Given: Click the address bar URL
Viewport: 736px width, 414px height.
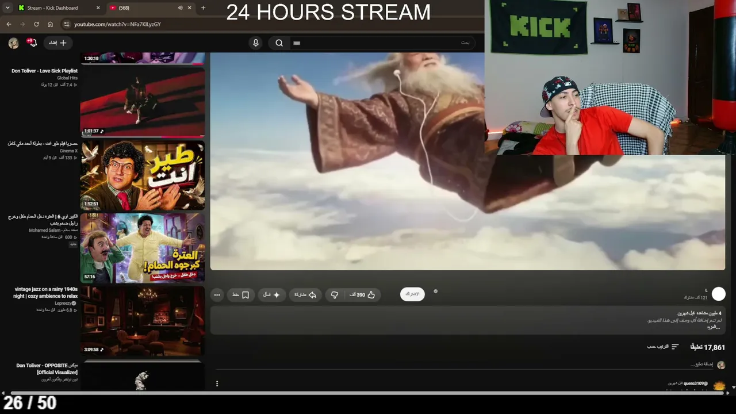Looking at the screenshot, I should coord(117,24).
